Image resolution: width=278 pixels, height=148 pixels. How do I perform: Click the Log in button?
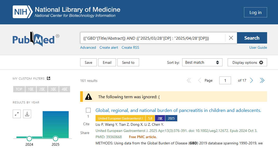tap(255, 12)
